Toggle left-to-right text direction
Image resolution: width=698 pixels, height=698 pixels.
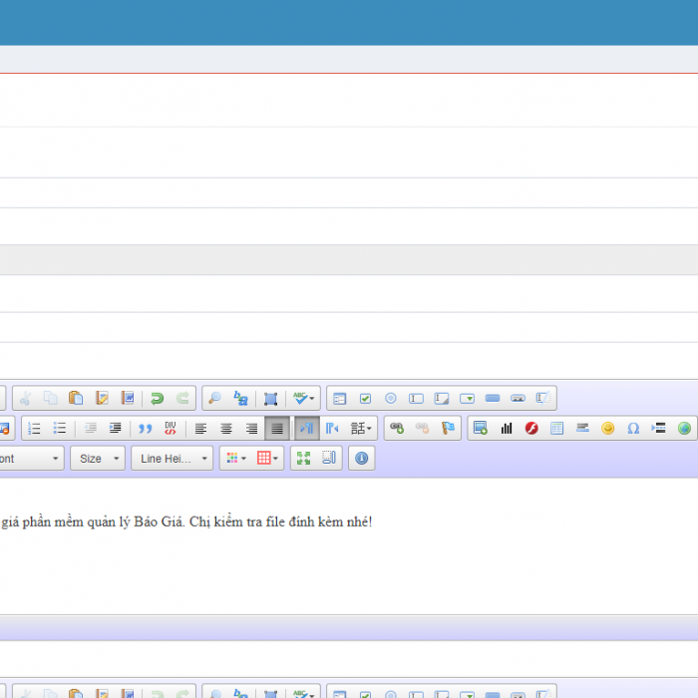click(x=306, y=429)
